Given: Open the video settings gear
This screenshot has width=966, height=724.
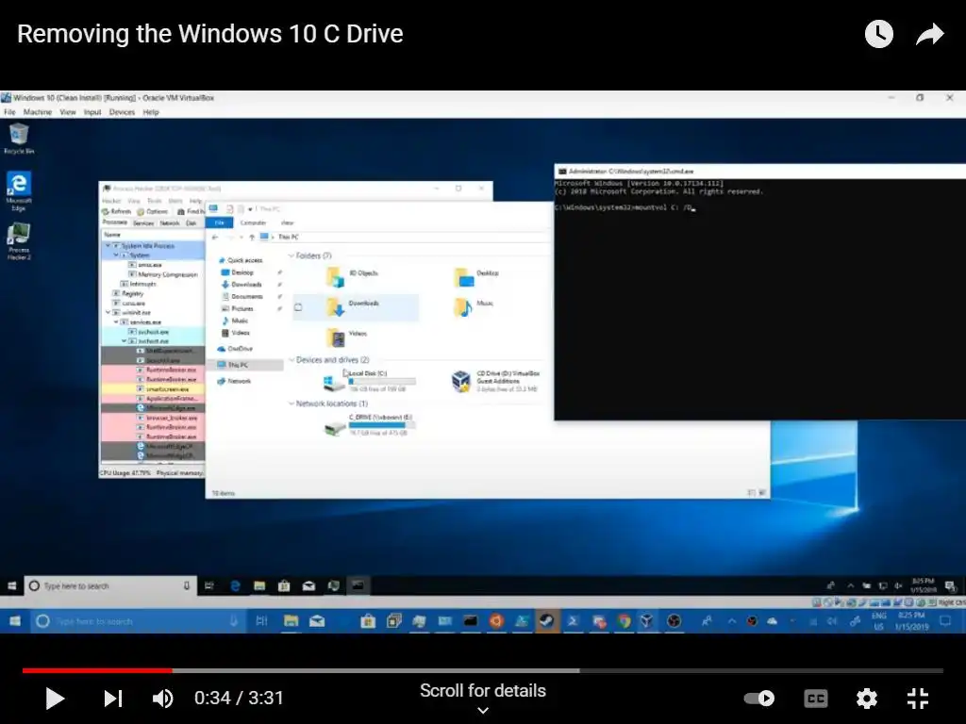Looking at the screenshot, I should pos(866,699).
